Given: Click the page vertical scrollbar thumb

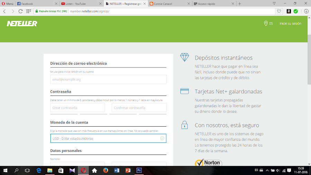Looking at the screenshot, I should 309,59.
